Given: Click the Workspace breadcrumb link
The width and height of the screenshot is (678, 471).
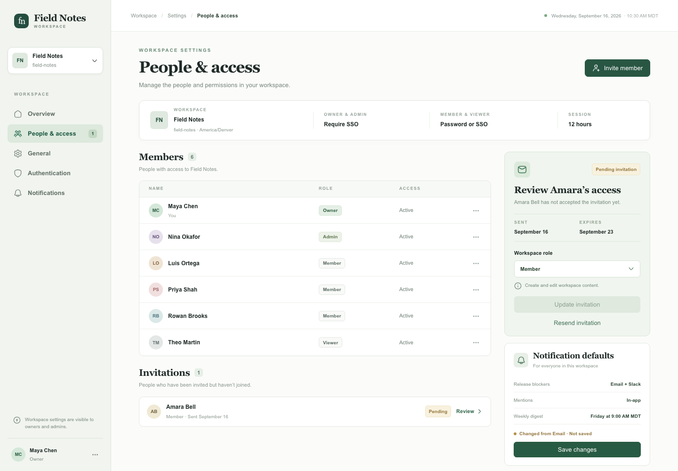Looking at the screenshot, I should pyautogui.click(x=144, y=16).
